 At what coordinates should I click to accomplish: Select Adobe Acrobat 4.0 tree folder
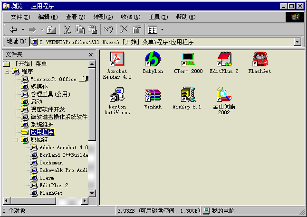(x=64, y=147)
